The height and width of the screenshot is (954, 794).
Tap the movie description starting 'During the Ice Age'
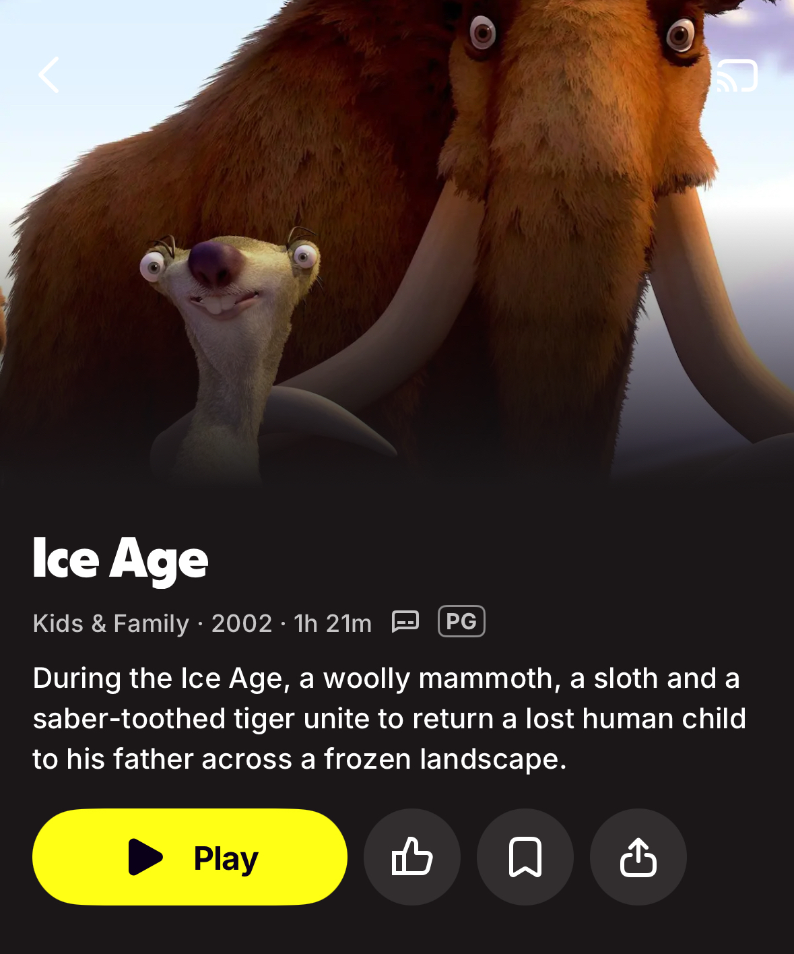[389, 718]
